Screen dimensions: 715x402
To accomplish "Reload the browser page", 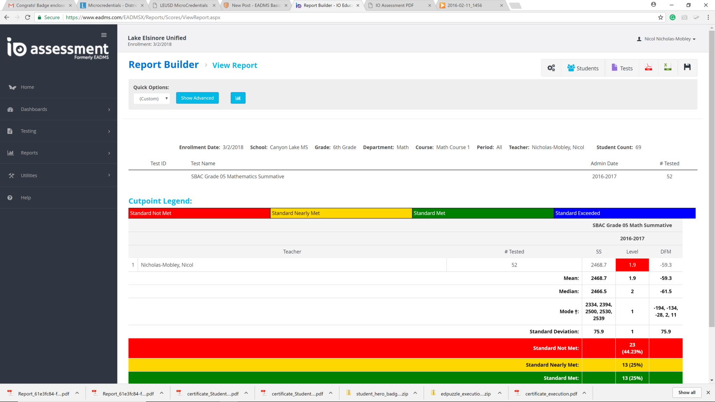I will (28, 17).
